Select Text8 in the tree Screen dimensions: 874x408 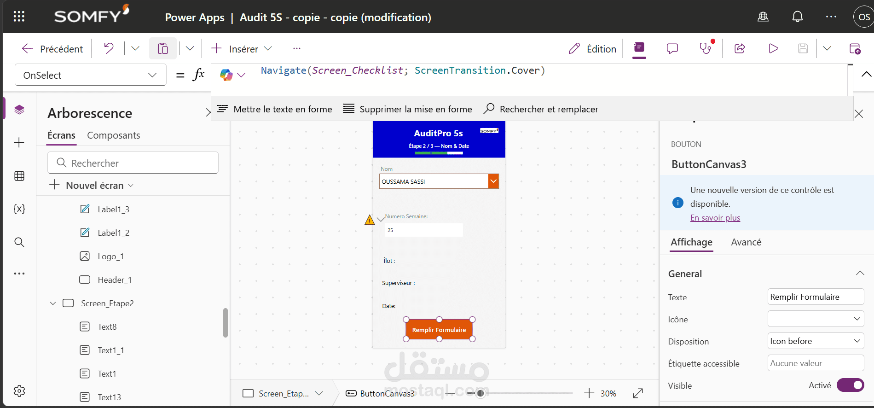107,327
